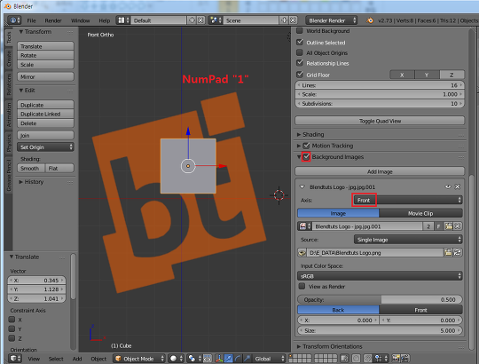Uncheck Relationship Lines
479x364 pixels.
(x=300, y=63)
